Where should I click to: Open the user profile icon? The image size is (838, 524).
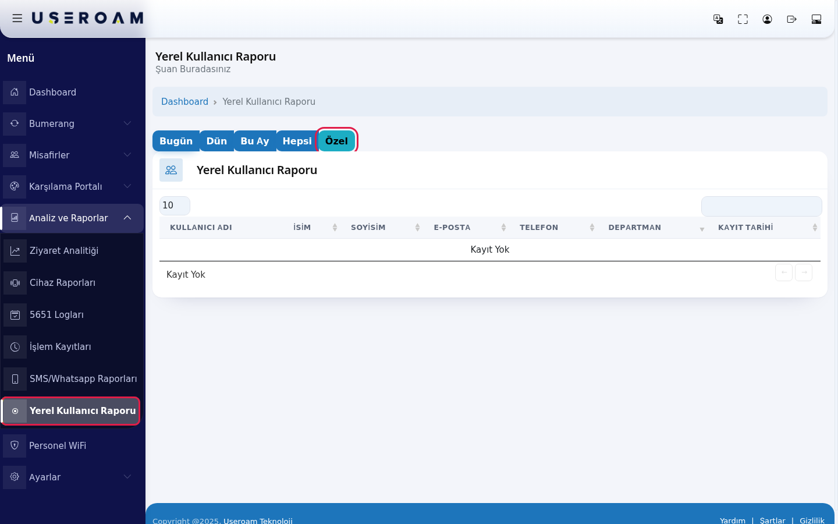767,19
